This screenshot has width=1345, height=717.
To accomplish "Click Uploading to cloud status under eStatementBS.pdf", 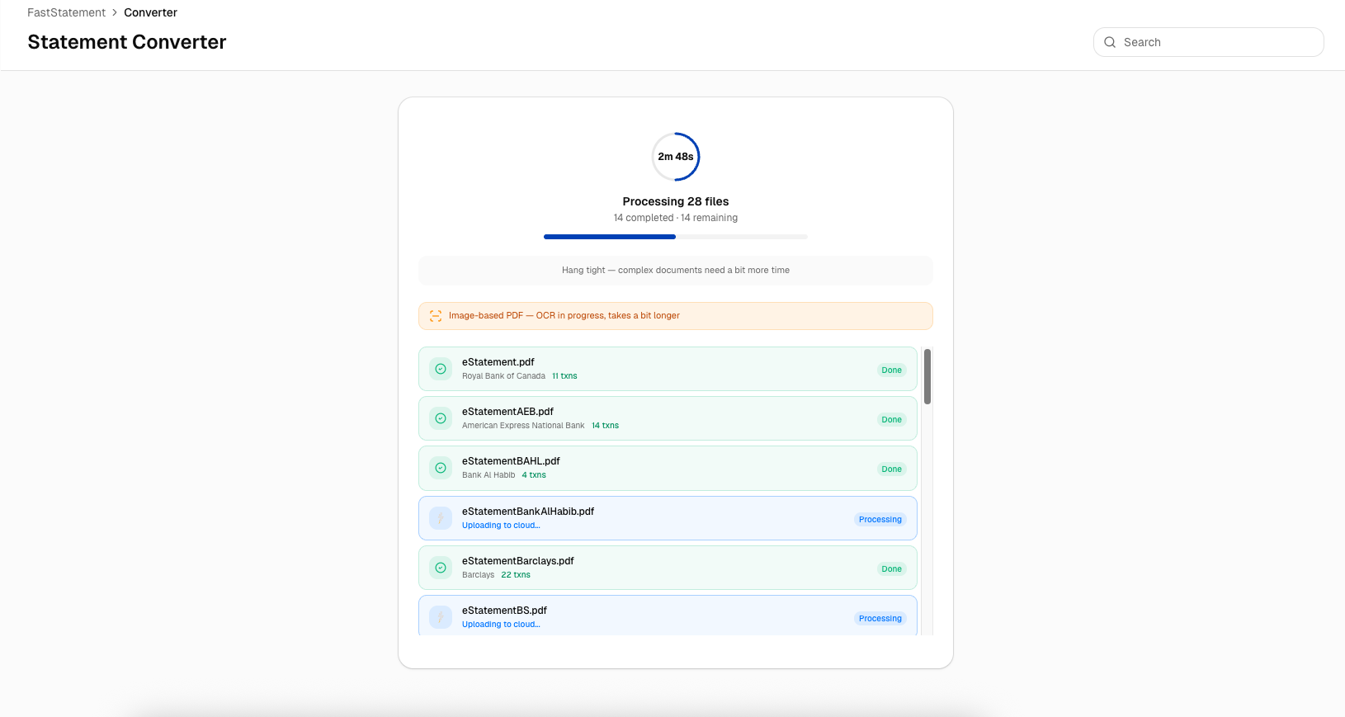I will point(501,625).
